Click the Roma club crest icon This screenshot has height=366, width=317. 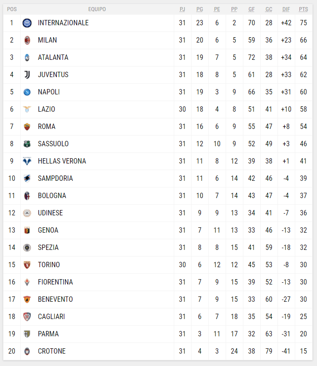[27, 127]
